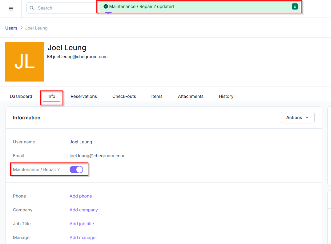The height and width of the screenshot is (244, 331).
Task: Click Add manager link
Action: [83, 238]
